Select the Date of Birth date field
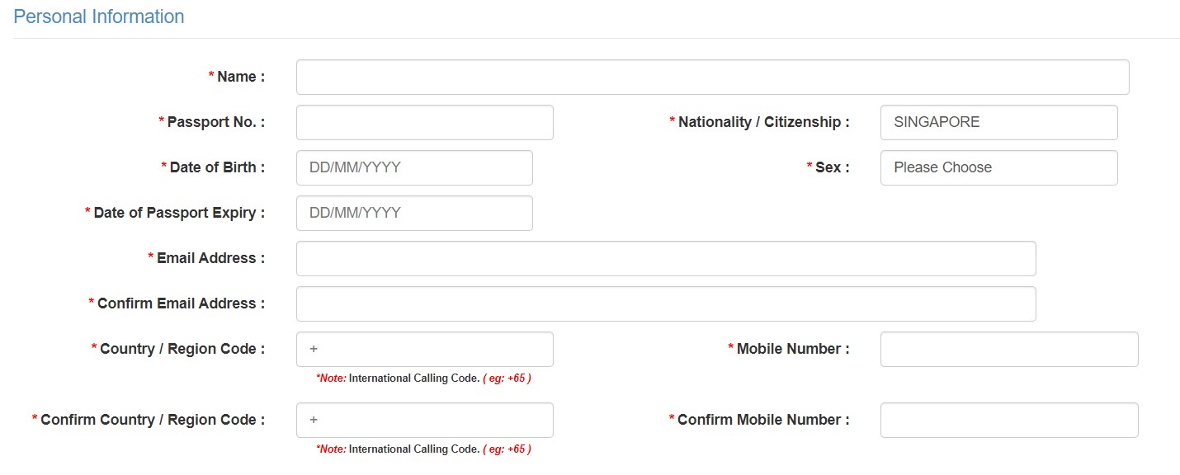The height and width of the screenshot is (475, 1180). coord(414,167)
